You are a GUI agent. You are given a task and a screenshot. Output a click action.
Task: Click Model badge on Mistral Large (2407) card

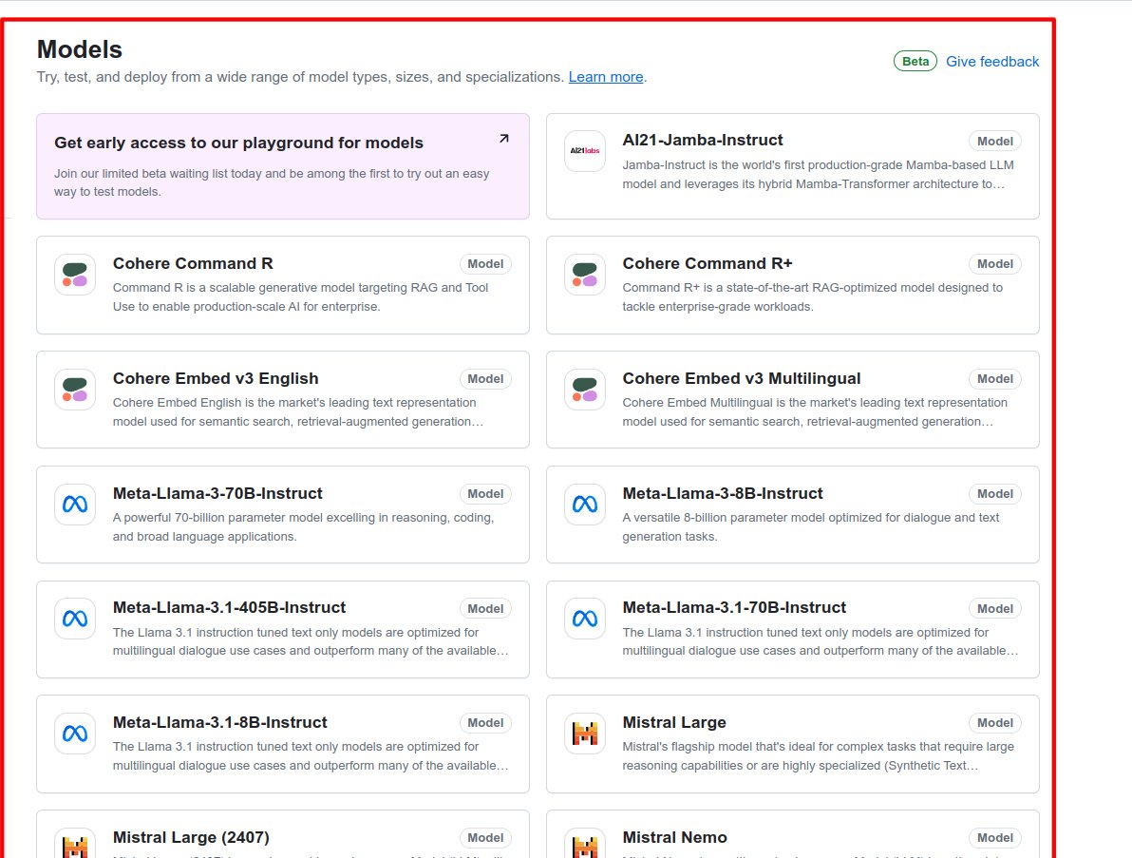[485, 838]
